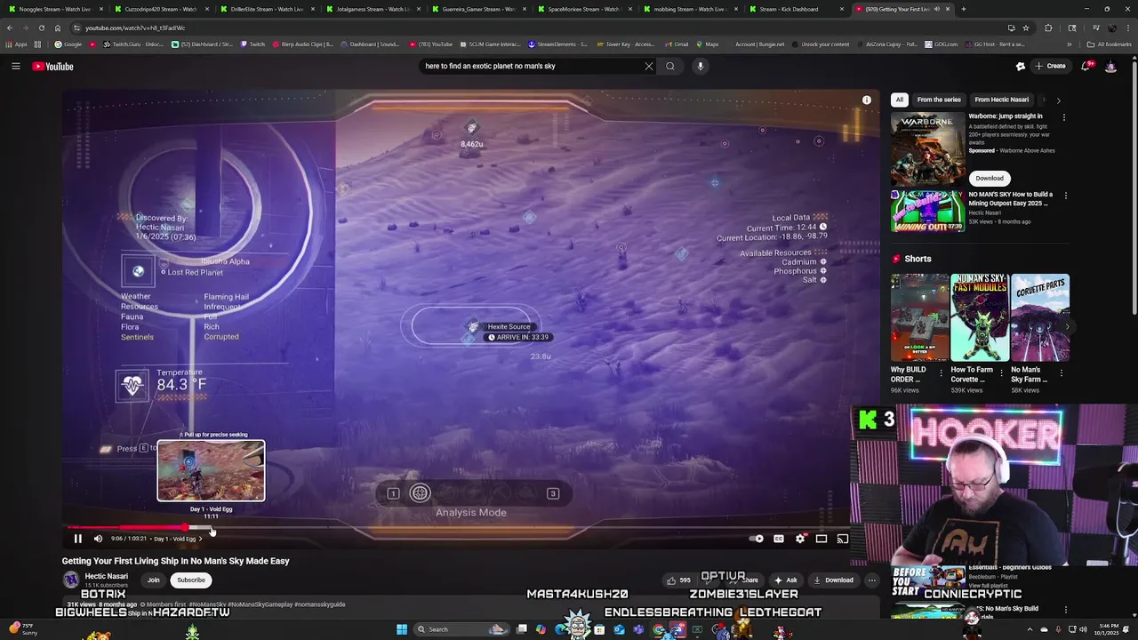Go to the YouTube home logo

[x=52, y=66]
